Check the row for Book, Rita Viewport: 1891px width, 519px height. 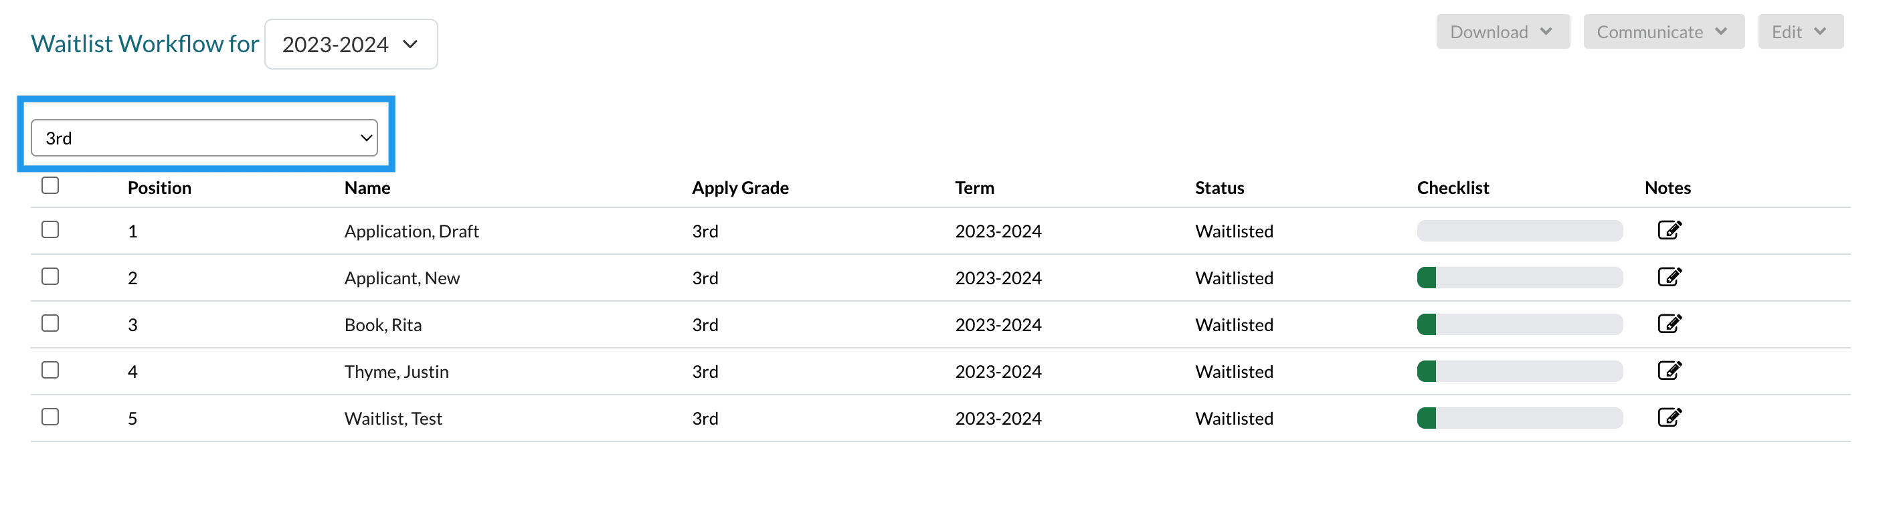tap(50, 324)
